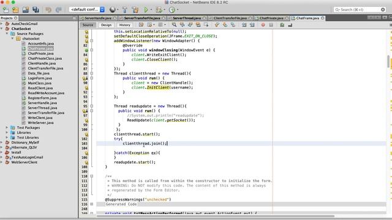Screen dimensions: 392x220
Task: Select LoginForm.java in project tree
Action: pos(40,78)
